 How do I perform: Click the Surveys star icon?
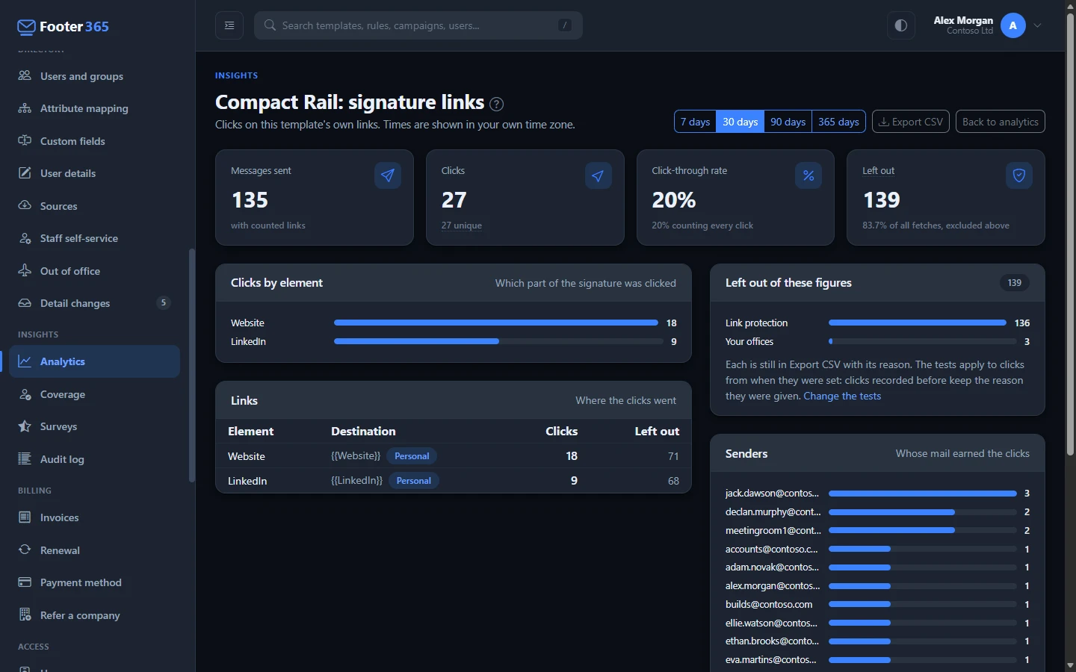pos(25,426)
